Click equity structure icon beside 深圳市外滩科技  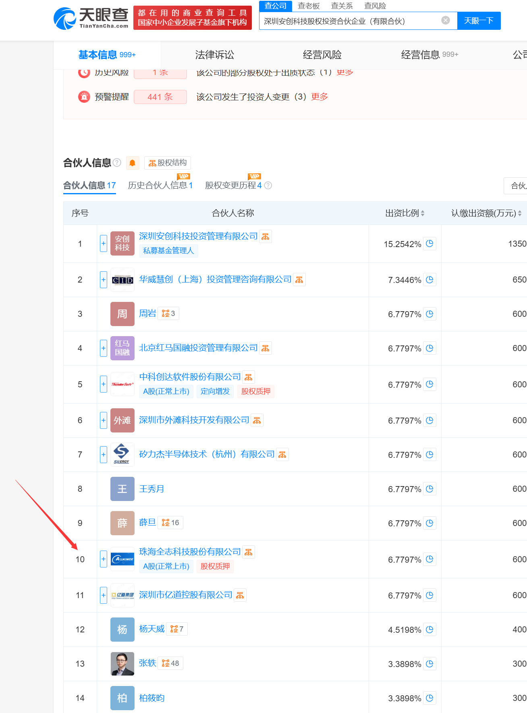pyautogui.click(x=257, y=420)
